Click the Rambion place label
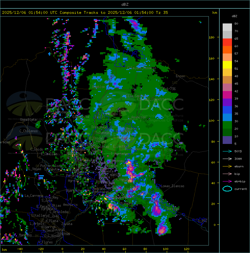This screenshot has width=250, height=253. point(99,87)
